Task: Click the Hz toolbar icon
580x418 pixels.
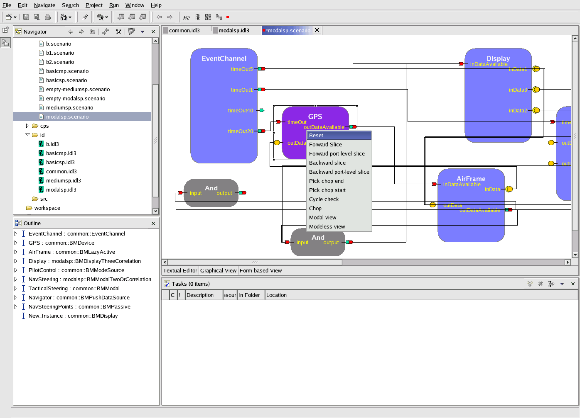Action: (x=187, y=17)
